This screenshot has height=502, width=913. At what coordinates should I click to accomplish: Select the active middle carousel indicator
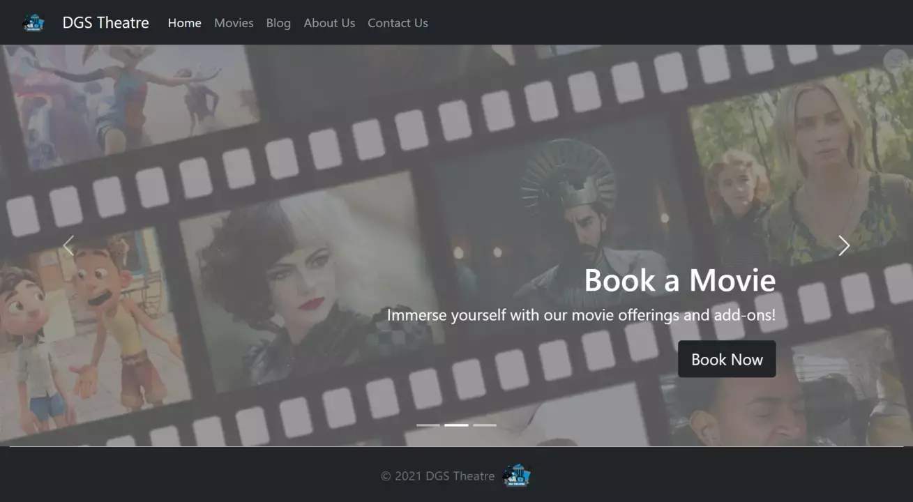pos(456,425)
